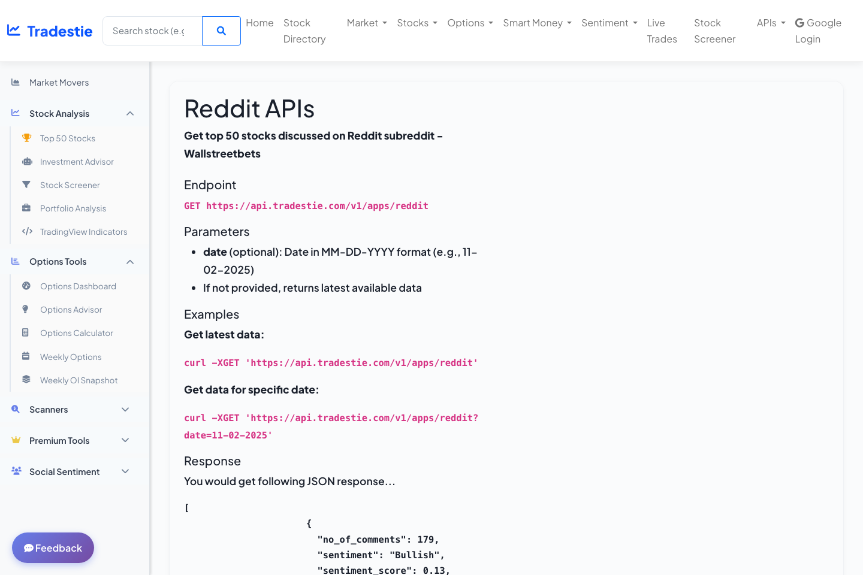Click the crown icon beside Premium Tools
Image resolution: width=863 pixels, height=575 pixels.
coord(16,440)
